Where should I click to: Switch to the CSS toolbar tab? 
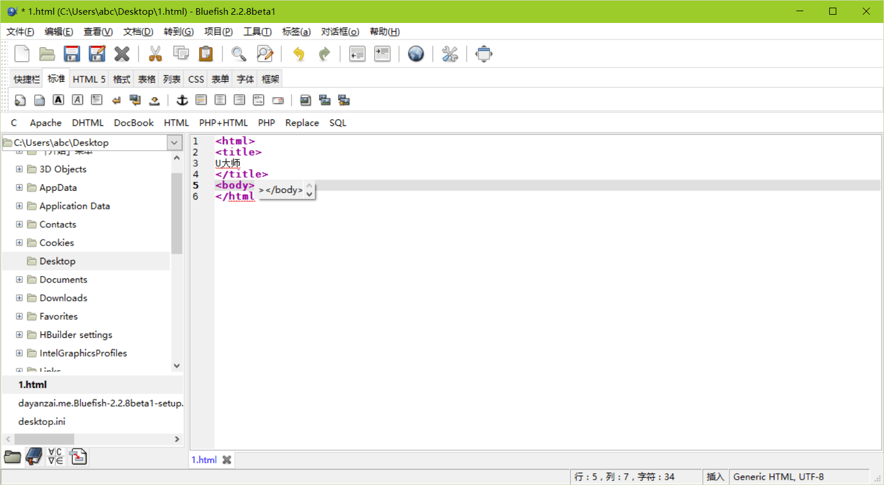click(196, 79)
